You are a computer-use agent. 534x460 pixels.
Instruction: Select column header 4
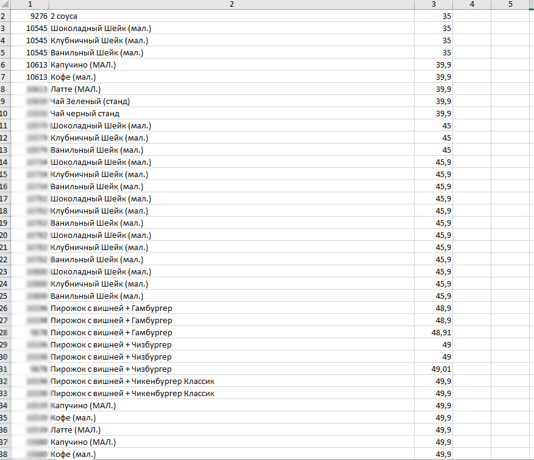472,4
